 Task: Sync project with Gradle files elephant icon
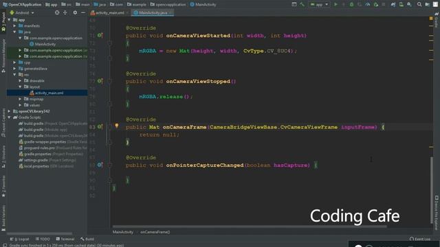393,5
